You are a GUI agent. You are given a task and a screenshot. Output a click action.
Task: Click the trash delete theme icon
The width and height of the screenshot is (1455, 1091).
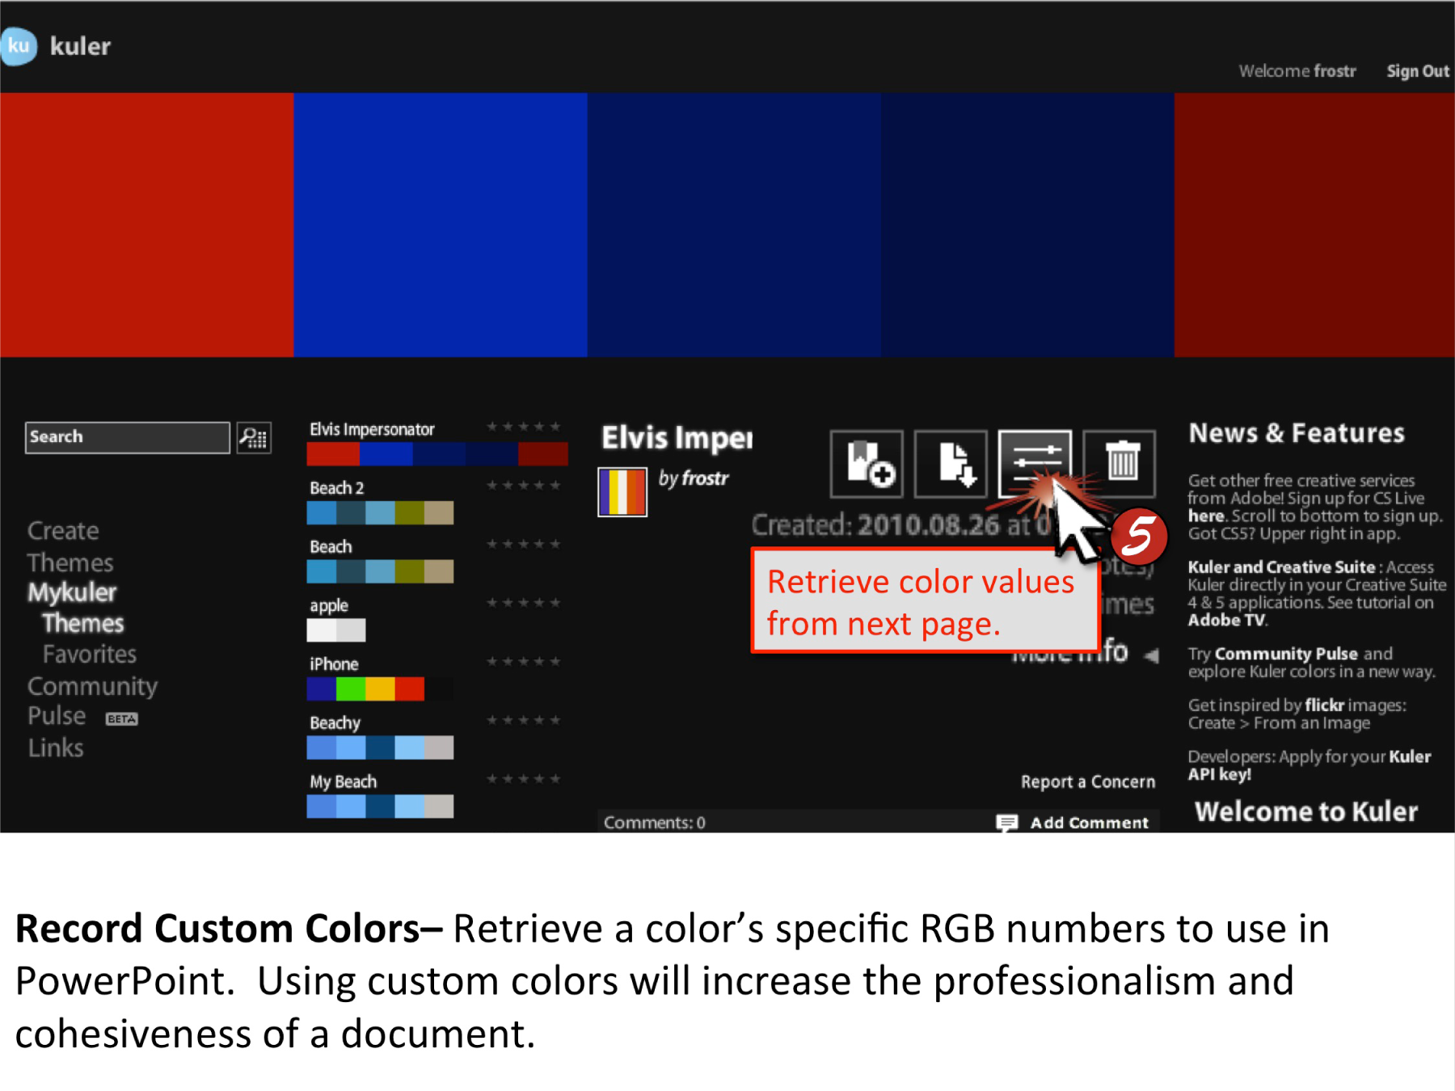(x=1120, y=464)
